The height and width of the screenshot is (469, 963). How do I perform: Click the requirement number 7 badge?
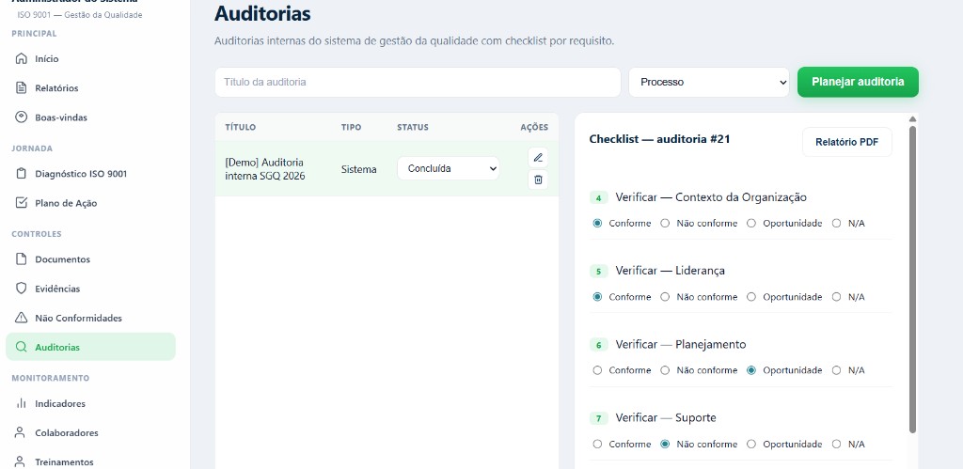[599, 418]
